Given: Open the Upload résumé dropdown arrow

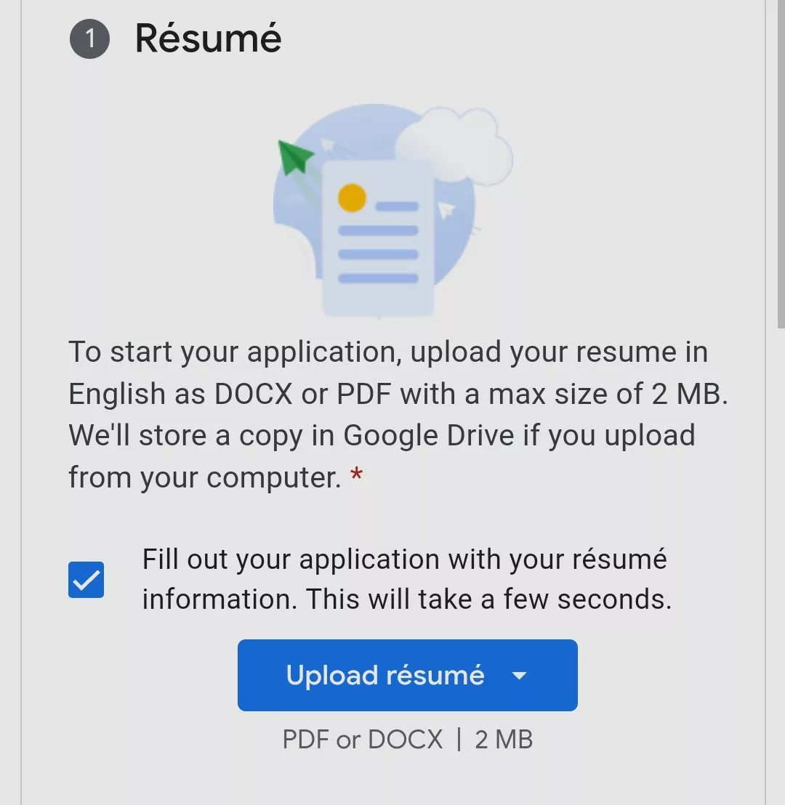Looking at the screenshot, I should 519,676.
